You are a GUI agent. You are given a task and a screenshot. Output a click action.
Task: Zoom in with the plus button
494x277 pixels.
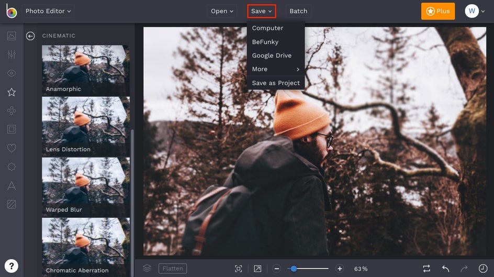pos(340,269)
